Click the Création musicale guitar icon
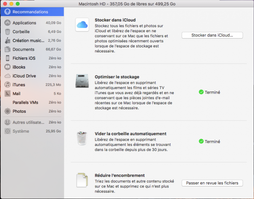 [x=7, y=40]
